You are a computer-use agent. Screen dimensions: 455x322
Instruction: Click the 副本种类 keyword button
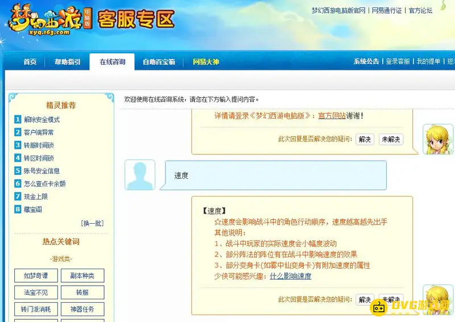(82, 275)
